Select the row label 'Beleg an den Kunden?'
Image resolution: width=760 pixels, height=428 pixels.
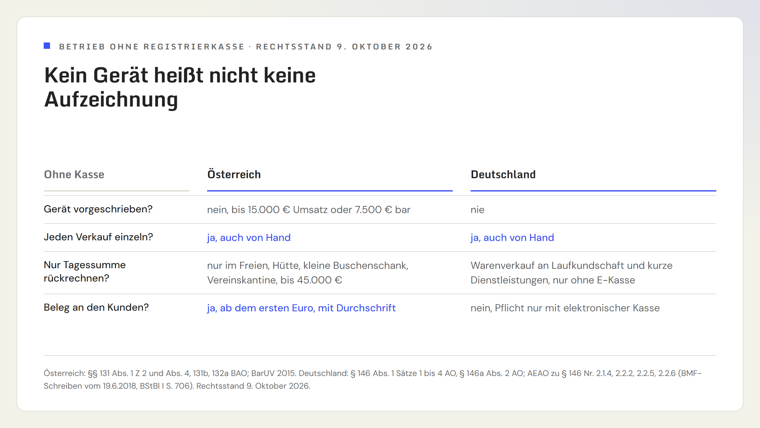coord(96,308)
